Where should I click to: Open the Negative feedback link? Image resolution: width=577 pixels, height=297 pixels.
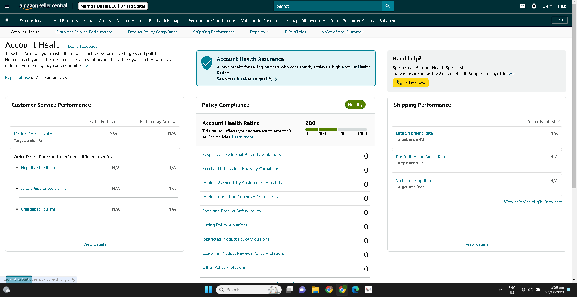(x=38, y=168)
